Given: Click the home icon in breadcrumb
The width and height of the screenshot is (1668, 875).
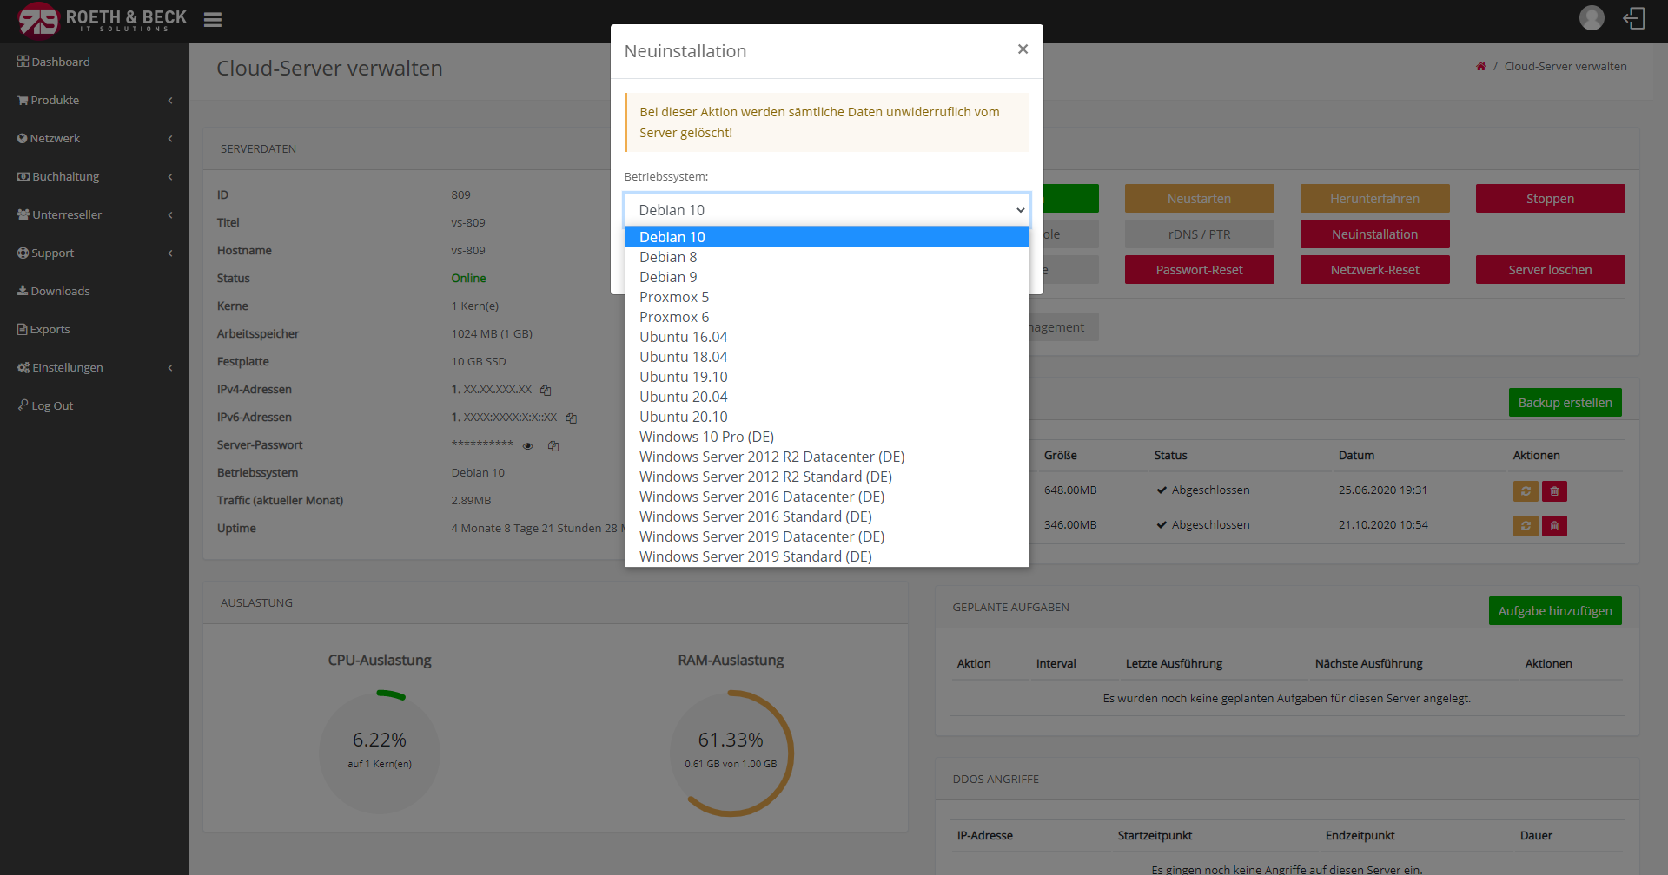Looking at the screenshot, I should [1480, 67].
